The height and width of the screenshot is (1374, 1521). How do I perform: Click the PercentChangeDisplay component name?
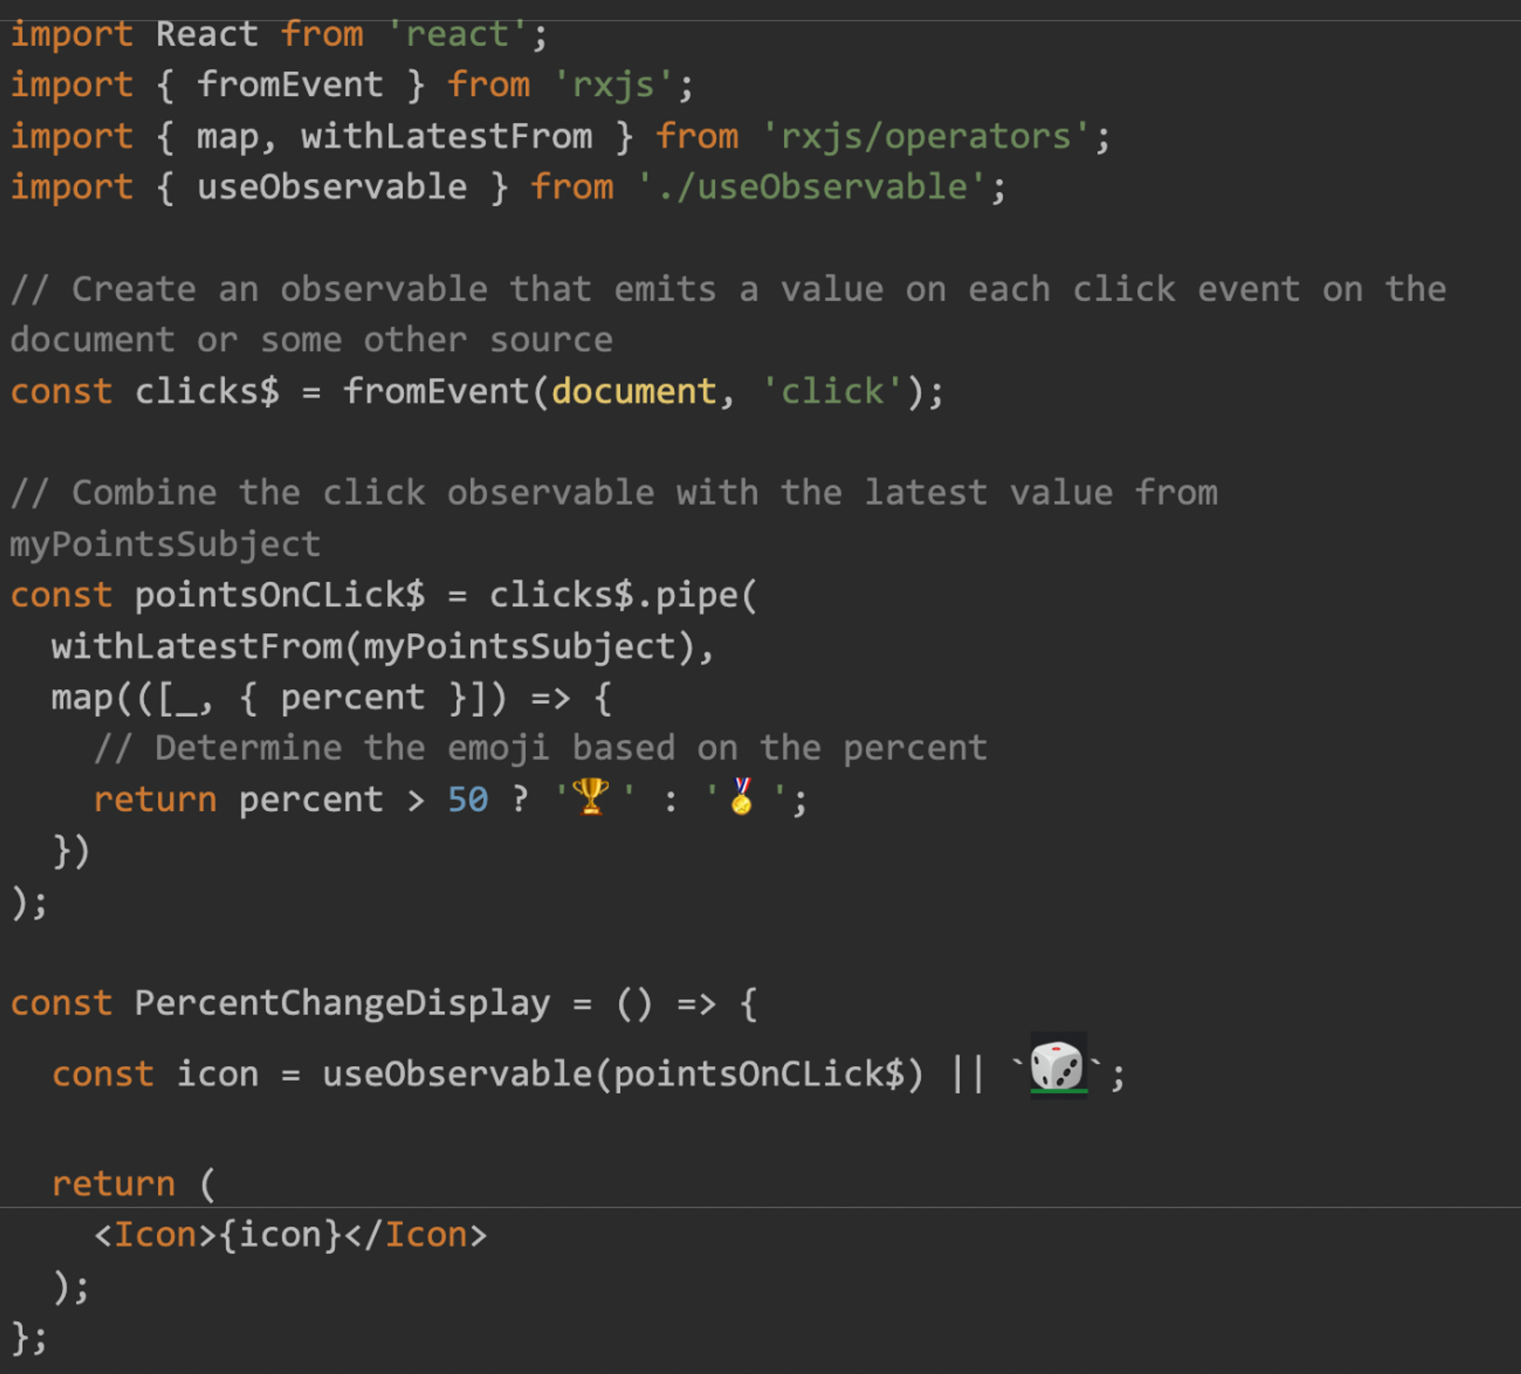[343, 1004]
